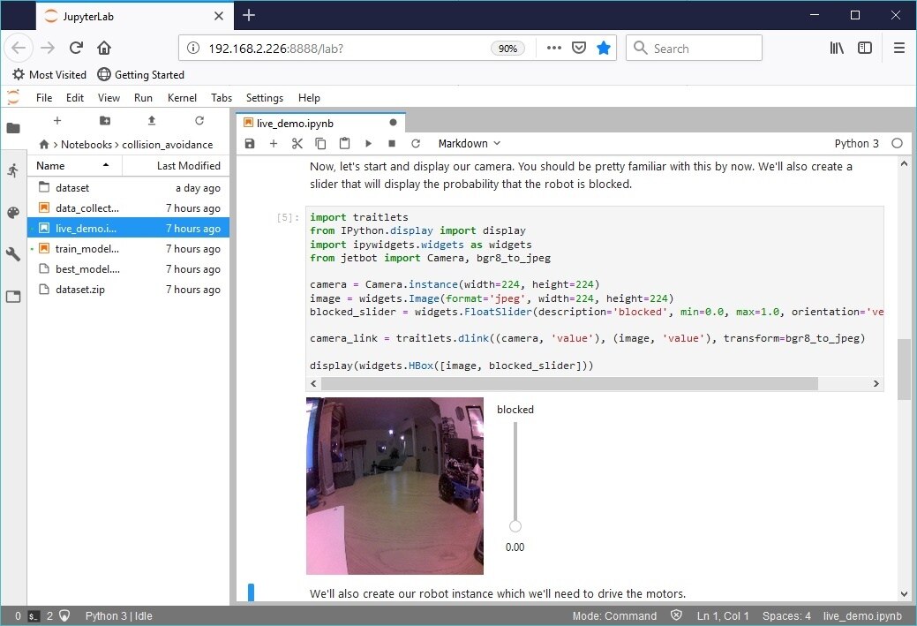Restart the kernel using the refresh icon
Screen dimensions: 917x626
[x=416, y=143]
